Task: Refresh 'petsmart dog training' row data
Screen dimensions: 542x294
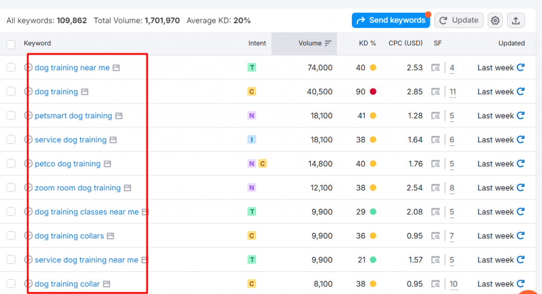Action: 521,115
